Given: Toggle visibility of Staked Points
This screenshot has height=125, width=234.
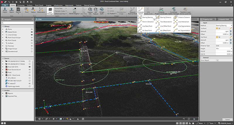Looking at the screenshot, I should pos(31,32).
